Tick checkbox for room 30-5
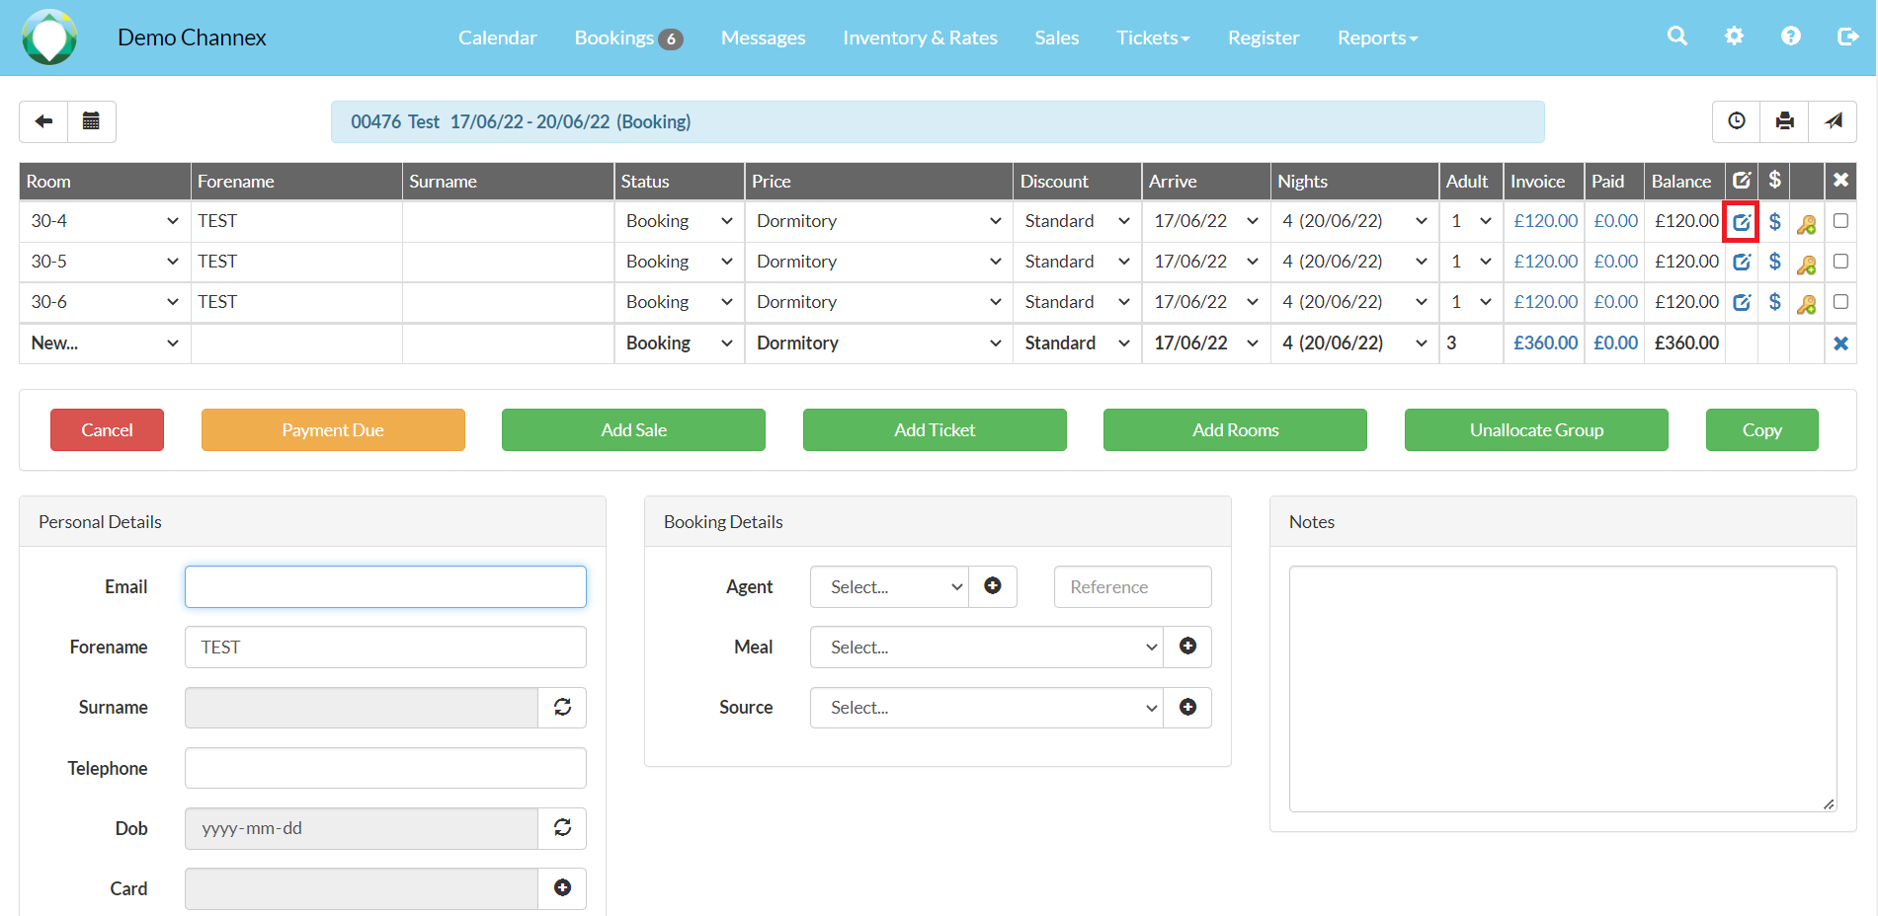The image size is (1878, 916). [1840, 262]
